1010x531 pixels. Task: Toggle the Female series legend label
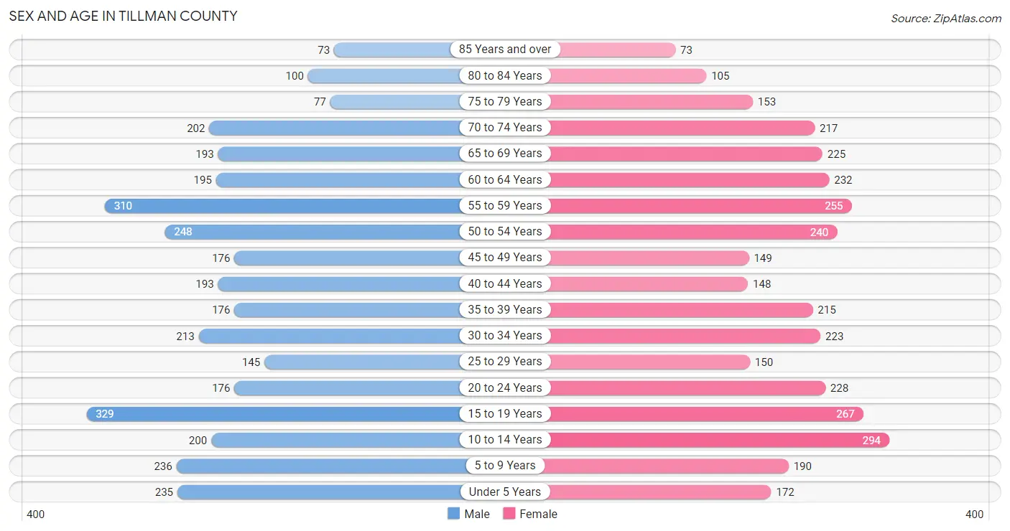pos(538,514)
